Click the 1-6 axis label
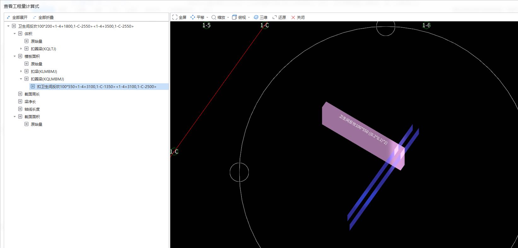518x248 pixels. pyautogui.click(x=426, y=25)
